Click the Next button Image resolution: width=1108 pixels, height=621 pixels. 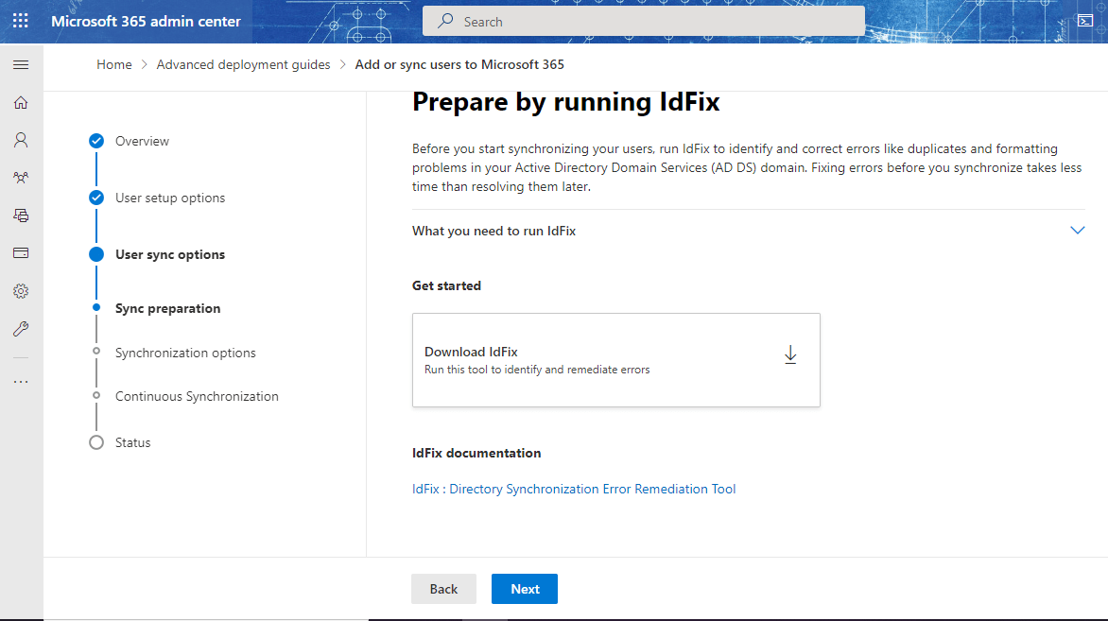pos(525,589)
